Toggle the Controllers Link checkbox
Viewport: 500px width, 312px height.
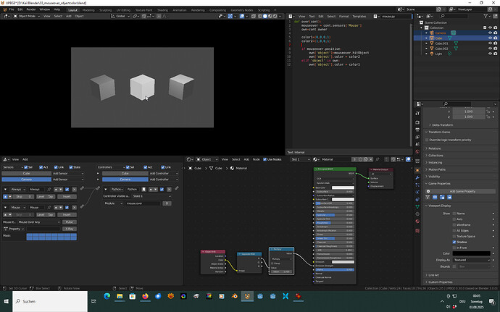(x=162, y=167)
